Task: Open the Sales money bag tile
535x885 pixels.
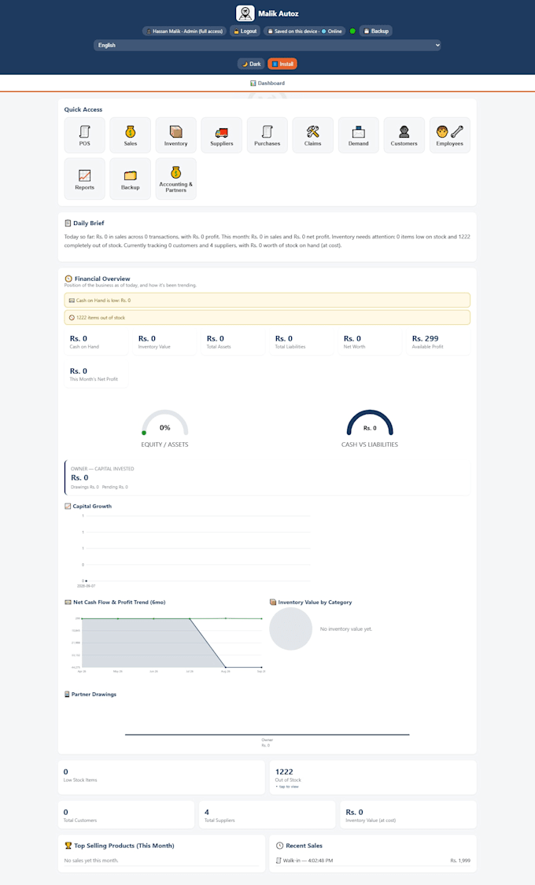Action: coord(131,135)
